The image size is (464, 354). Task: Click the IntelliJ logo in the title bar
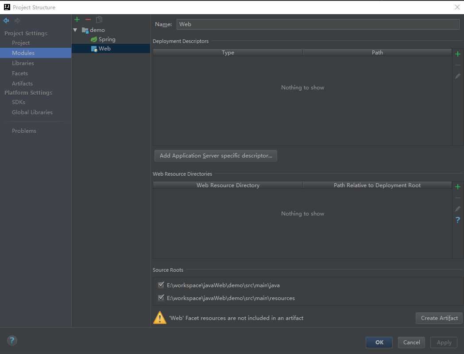(7, 7)
